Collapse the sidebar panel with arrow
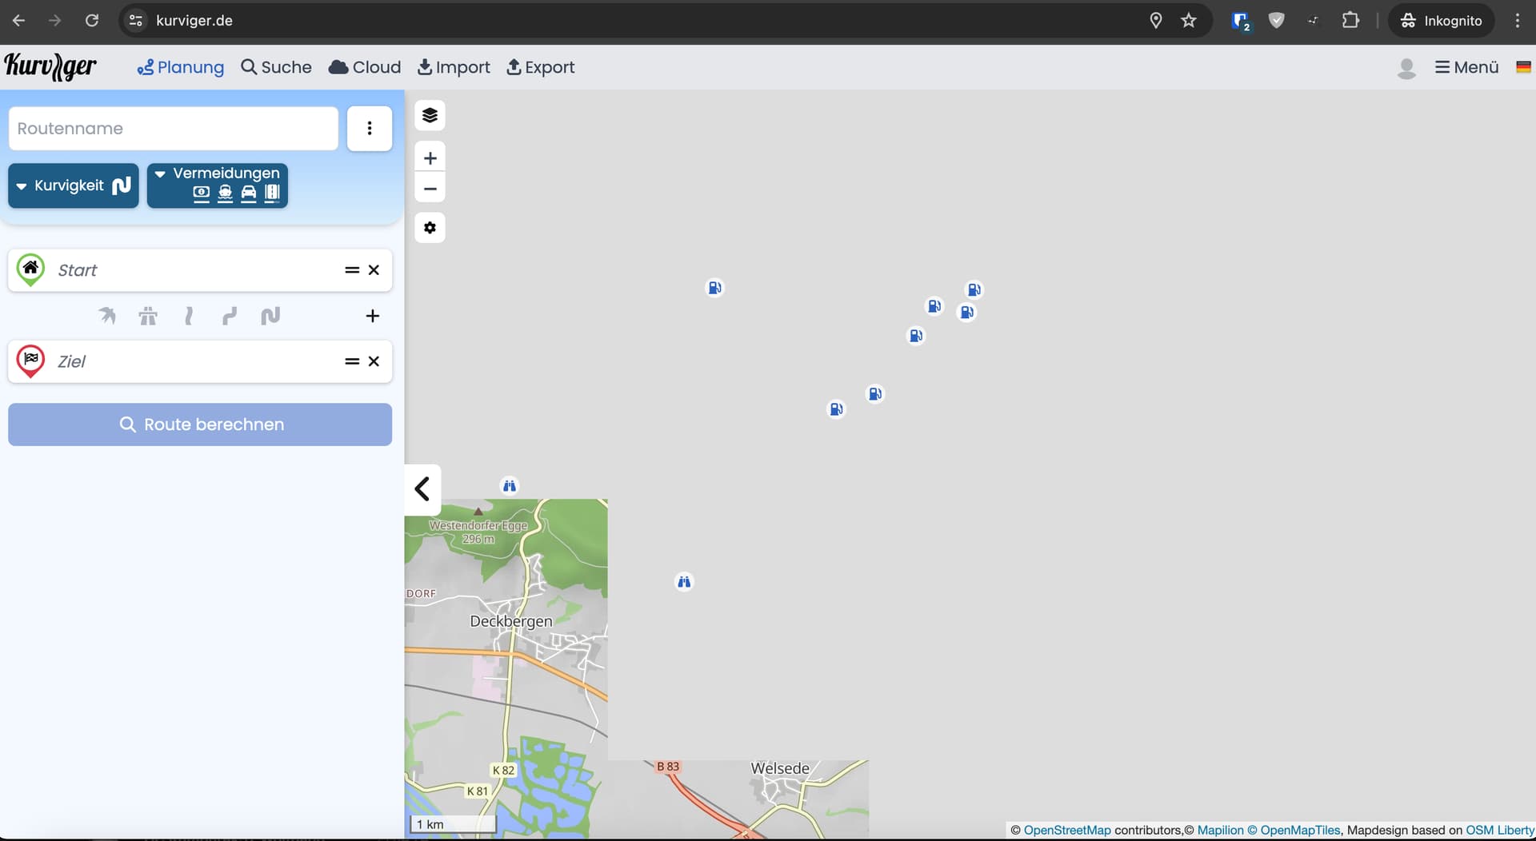The image size is (1536, 841). 422,488
